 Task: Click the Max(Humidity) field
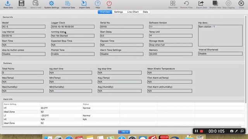23,91
